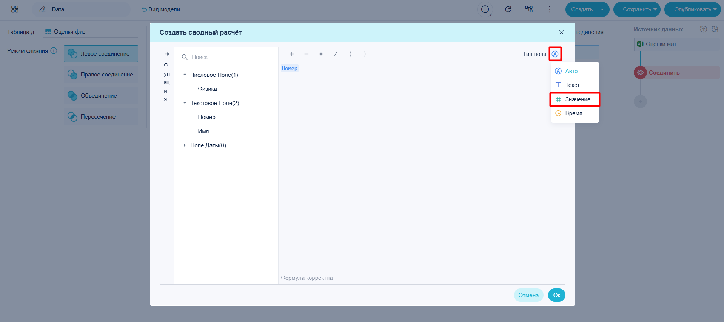Insert the multiplication operator
The height and width of the screenshot is (322, 724).
click(321, 54)
